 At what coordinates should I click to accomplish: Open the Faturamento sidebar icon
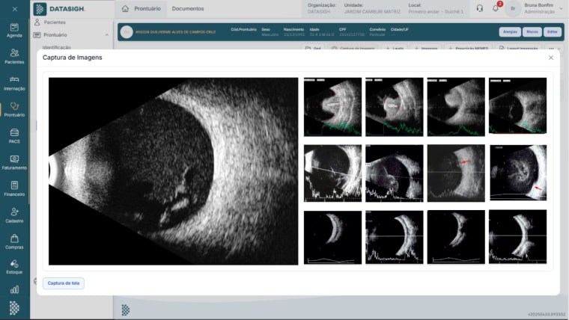(x=14, y=162)
